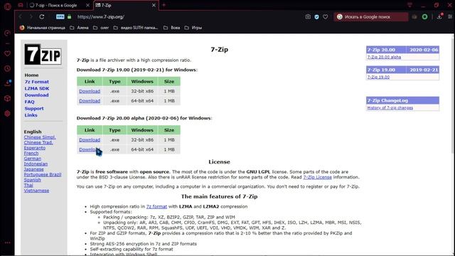Open a new tab with plus
The image size is (455, 256).
click(164, 5)
